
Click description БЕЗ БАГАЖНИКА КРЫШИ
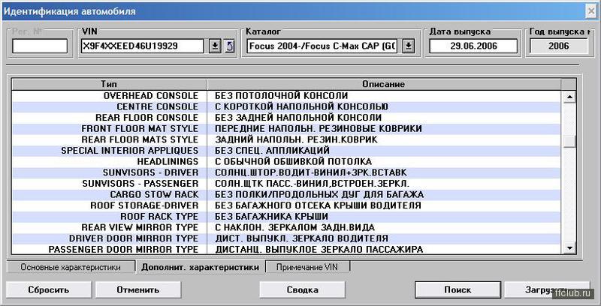pos(271,217)
